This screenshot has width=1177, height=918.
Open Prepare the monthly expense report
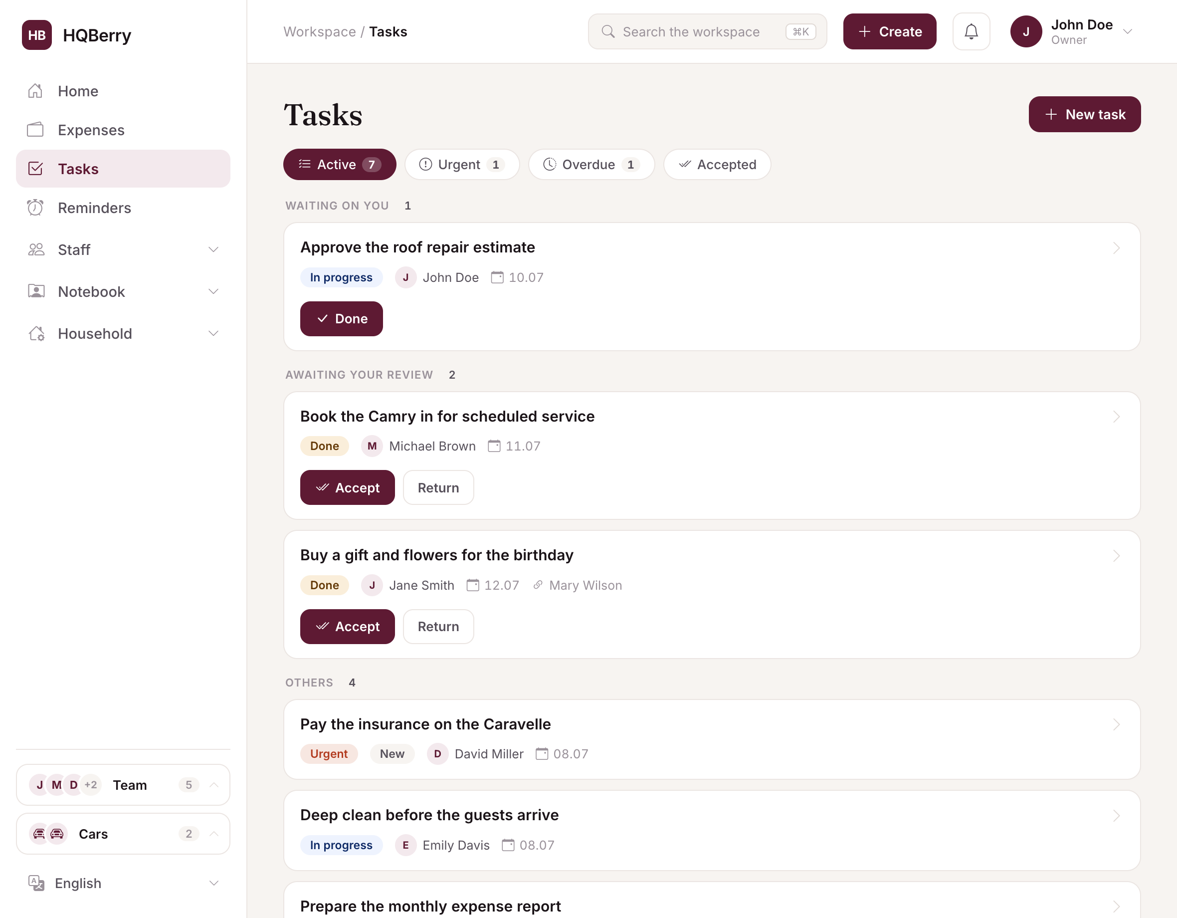(x=430, y=907)
